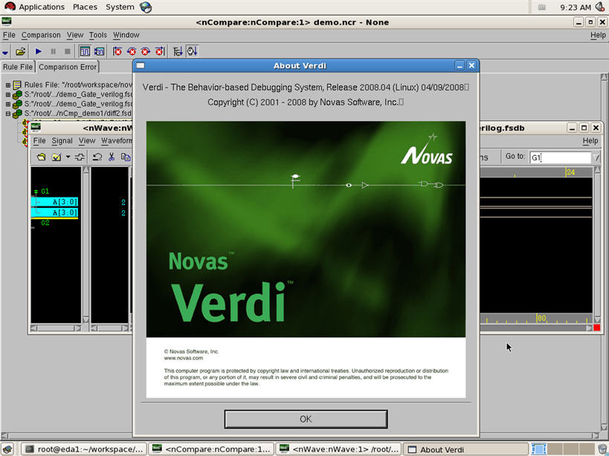The height and width of the screenshot is (456, 609).
Task: Open nCompare Help menu
Action: click(x=598, y=35)
